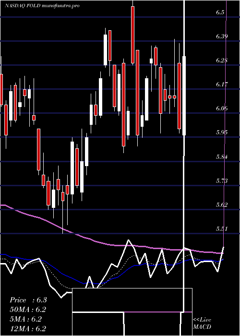Click the 6.17 price axis label
This screenshot has height=336, width=240.
click(x=222, y=84)
